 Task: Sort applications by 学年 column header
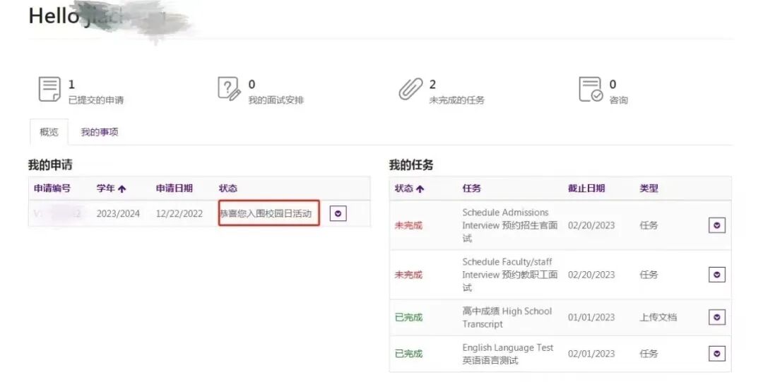[111, 189]
